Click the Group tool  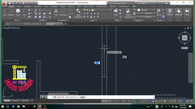pyautogui.click(x=159, y=12)
